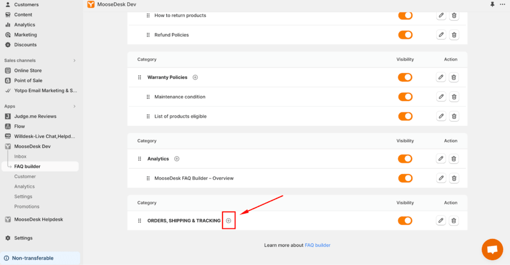This screenshot has width=510, height=265.
Task: Grab drag handle of Warranty Policies row
Action: (140, 78)
